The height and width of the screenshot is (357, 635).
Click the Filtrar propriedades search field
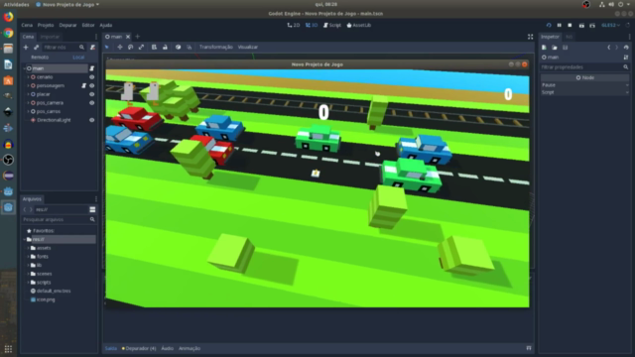tap(584, 67)
